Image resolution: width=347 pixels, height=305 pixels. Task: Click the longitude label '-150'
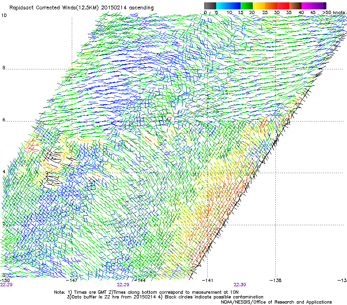(x=5, y=281)
